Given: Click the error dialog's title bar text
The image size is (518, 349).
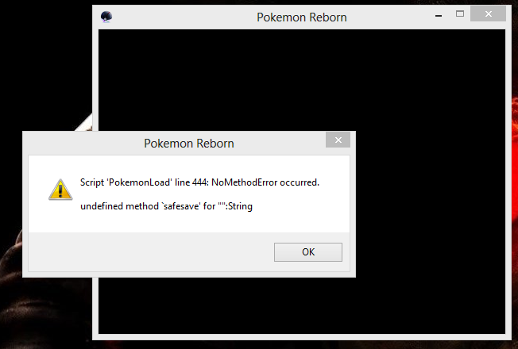Looking at the screenshot, I should pos(188,144).
